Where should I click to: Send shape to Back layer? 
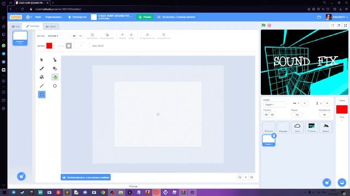coord(164,35)
